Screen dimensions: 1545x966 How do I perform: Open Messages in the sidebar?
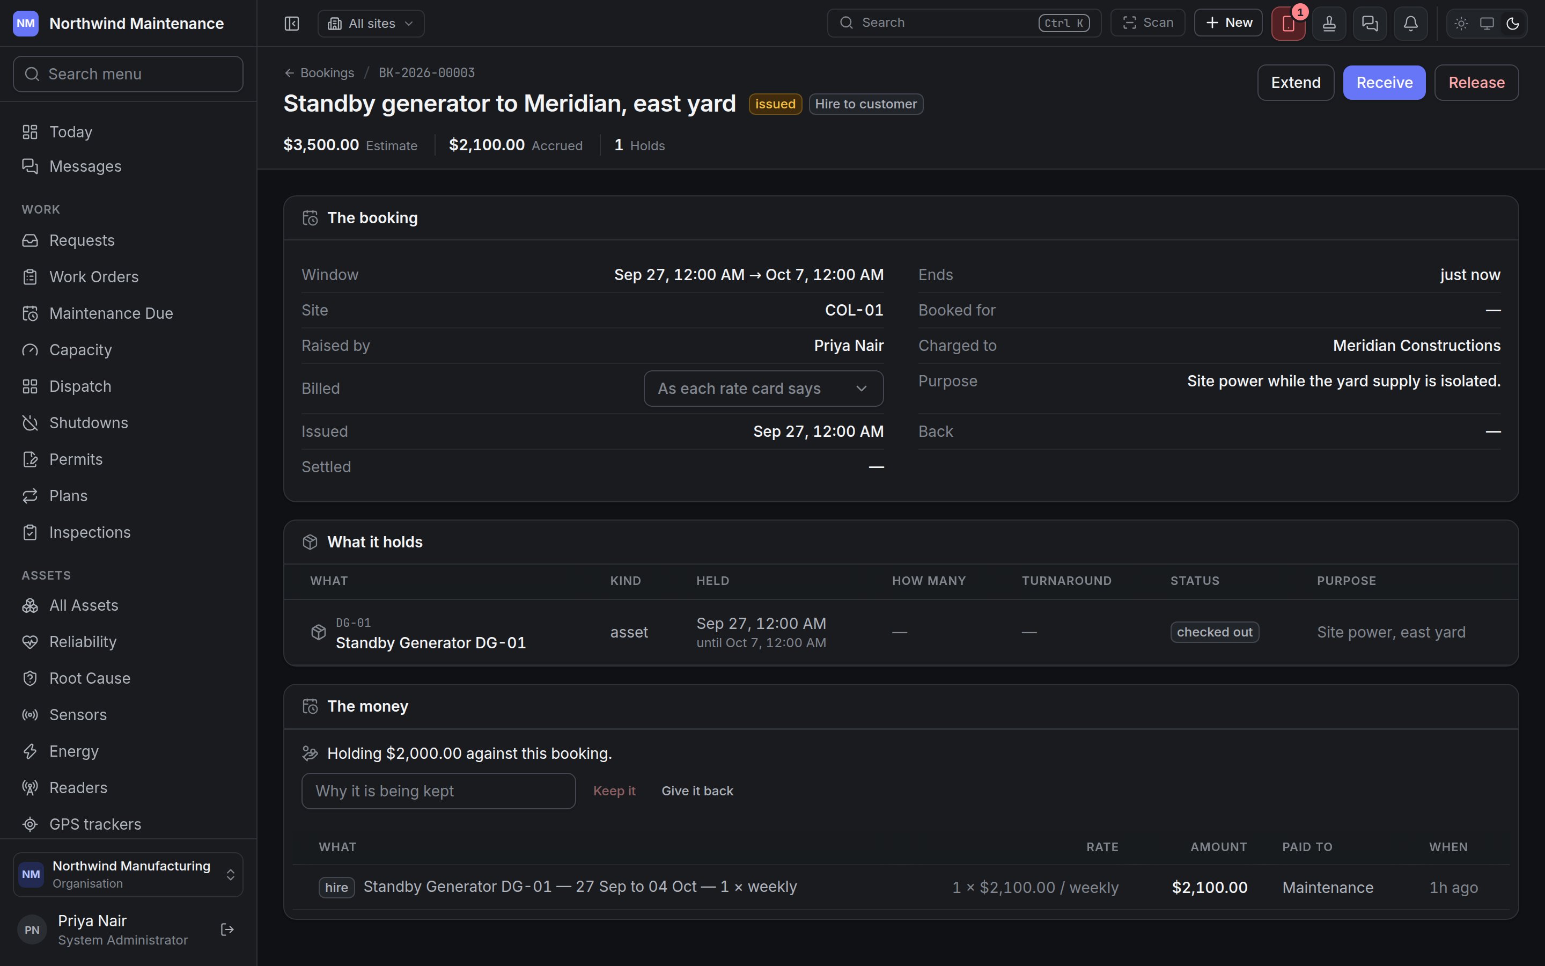pos(128,166)
